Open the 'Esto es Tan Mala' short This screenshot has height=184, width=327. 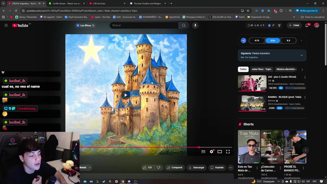249,147
